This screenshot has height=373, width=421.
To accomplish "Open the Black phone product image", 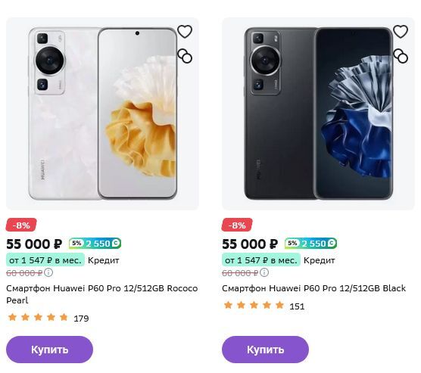I will tap(318, 113).
